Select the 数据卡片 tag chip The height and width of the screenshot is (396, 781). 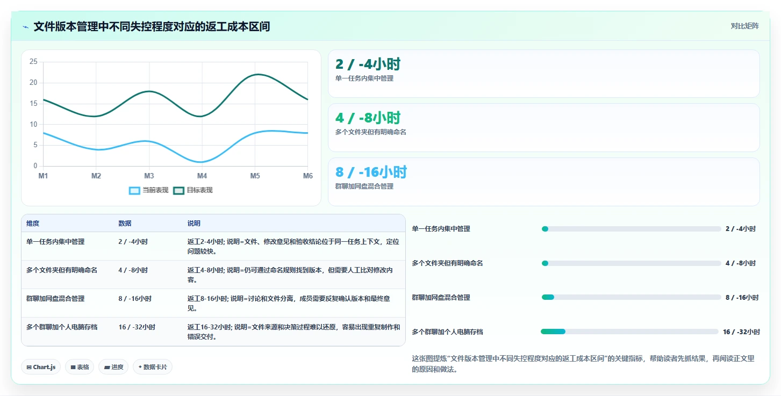(x=153, y=367)
